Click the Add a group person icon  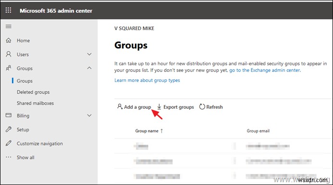click(120, 106)
